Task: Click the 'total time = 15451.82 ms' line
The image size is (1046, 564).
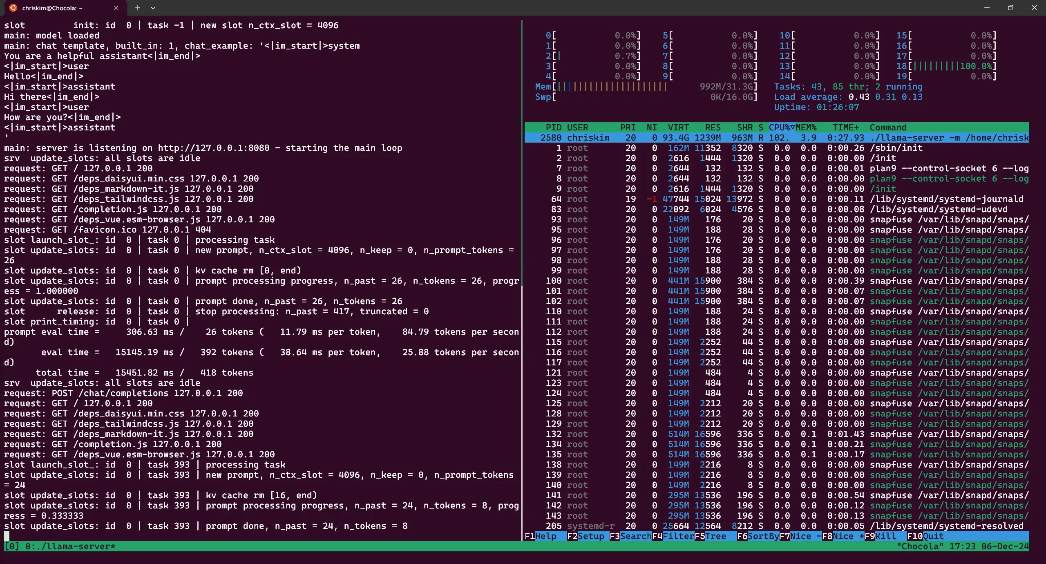Action: [x=145, y=373]
